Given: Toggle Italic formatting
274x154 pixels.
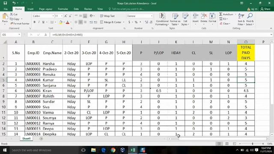Looking at the screenshot, I should (x=39, y=22).
